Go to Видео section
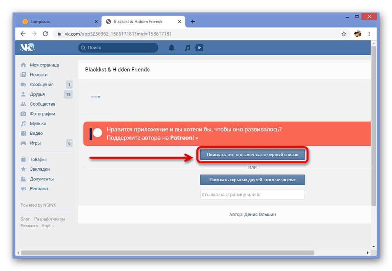Screen dimensions: 392x271 (x=36, y=133)
